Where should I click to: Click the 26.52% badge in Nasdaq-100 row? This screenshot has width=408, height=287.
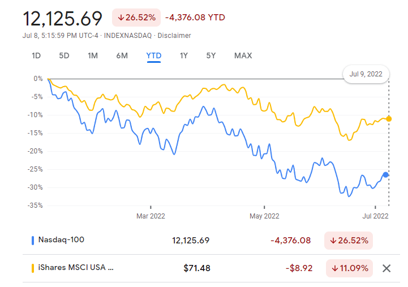click(349, 241)
